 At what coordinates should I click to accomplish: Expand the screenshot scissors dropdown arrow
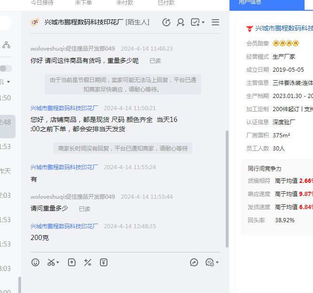click(58, 263)
